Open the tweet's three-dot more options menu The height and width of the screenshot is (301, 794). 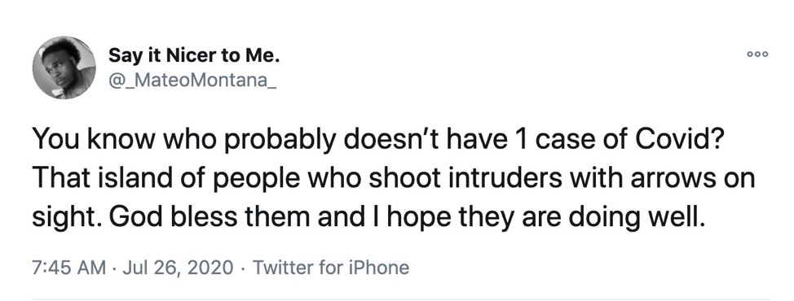[x=759, y=55]
